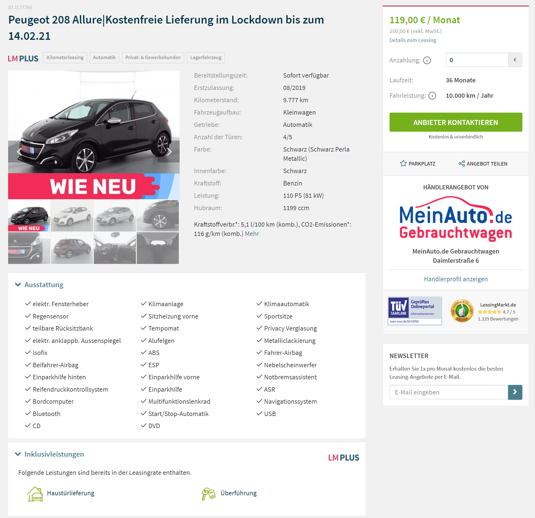Open Händlerprofil anzeigen link
The height and width of the screenshot is (518, 535).
pyautogui.click(x=456, y=279)
